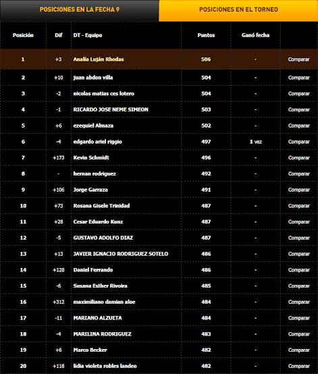Select the 485 points value

(206, 286)
